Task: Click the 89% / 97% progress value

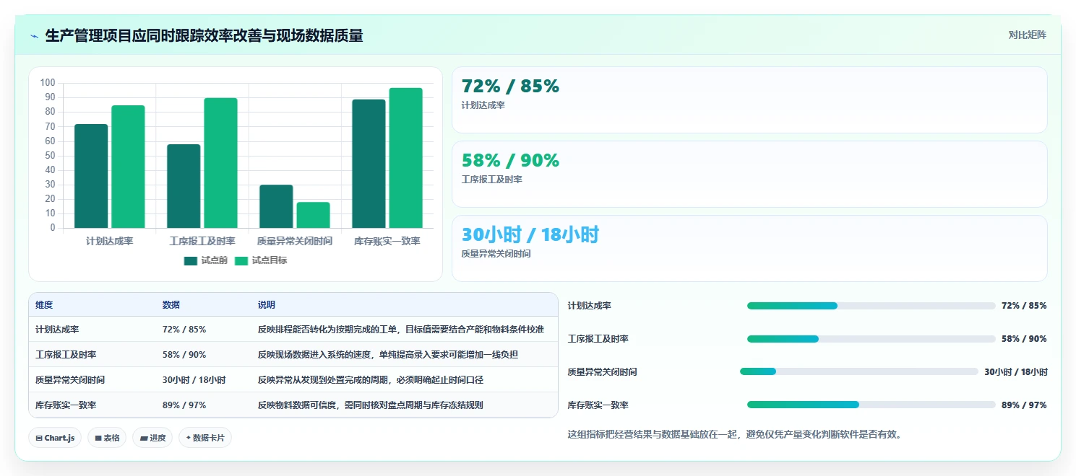Action: click(x=1024, y=405)
